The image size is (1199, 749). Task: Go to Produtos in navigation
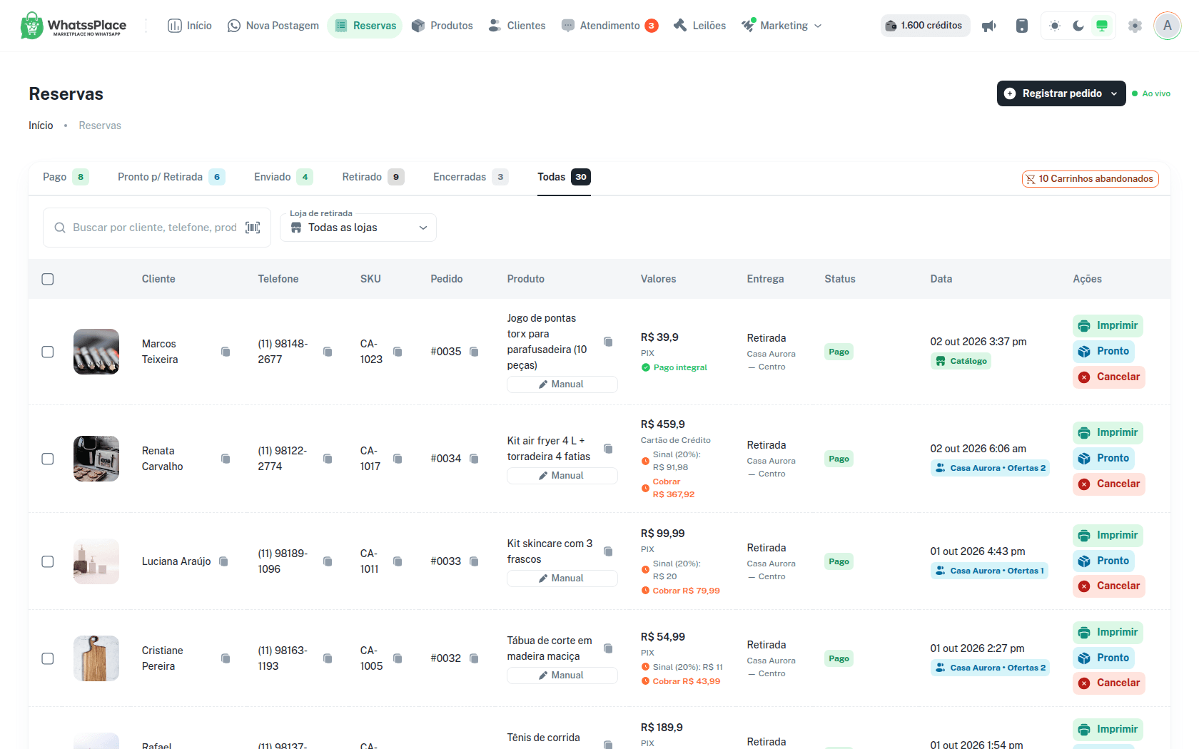[x=442, y=26]
